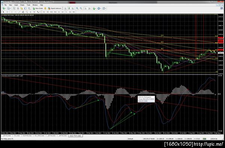The width and height of the screenshot is (225, 148).
Task: Open the chart Templates icon
Action: pyautogui.click(x=103, y=8)
